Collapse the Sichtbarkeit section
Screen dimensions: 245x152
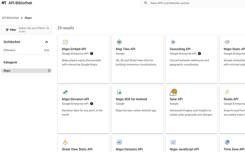46,42
